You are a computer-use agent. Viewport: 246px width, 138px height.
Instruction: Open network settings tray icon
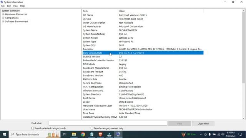tap(218, 134)
